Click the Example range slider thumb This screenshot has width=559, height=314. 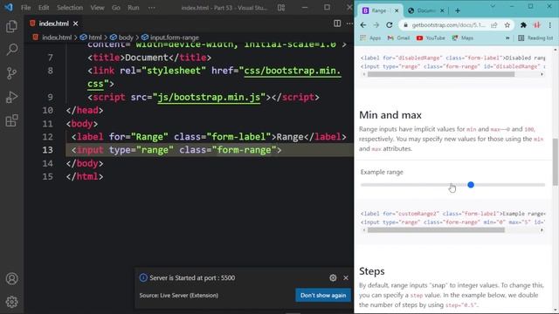[471, 184]
